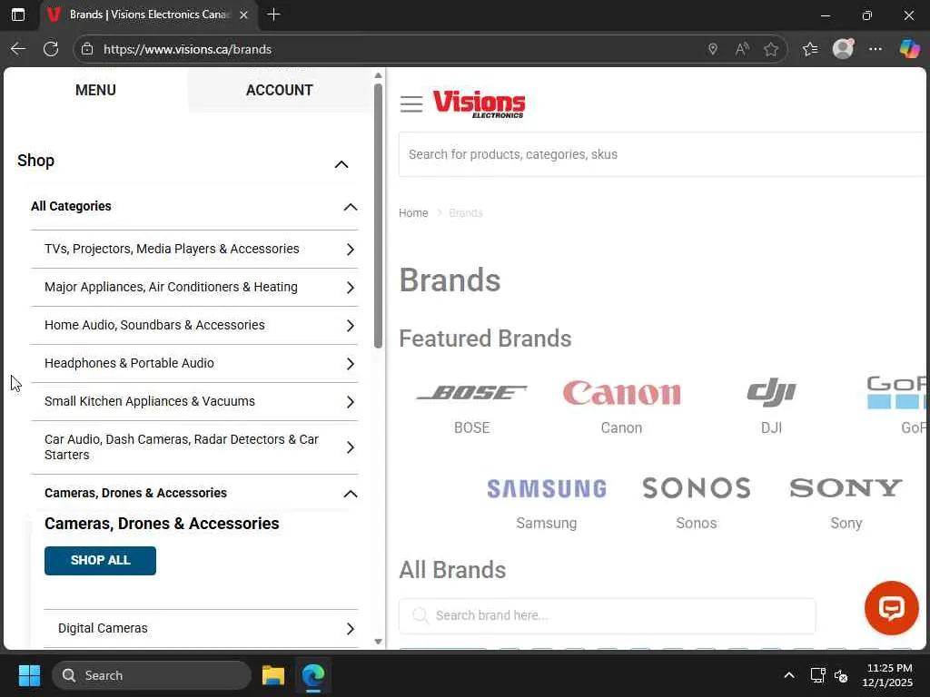Select the Samsung brand logo
Viewport: 930px width, 697px height.
(546, 489)
